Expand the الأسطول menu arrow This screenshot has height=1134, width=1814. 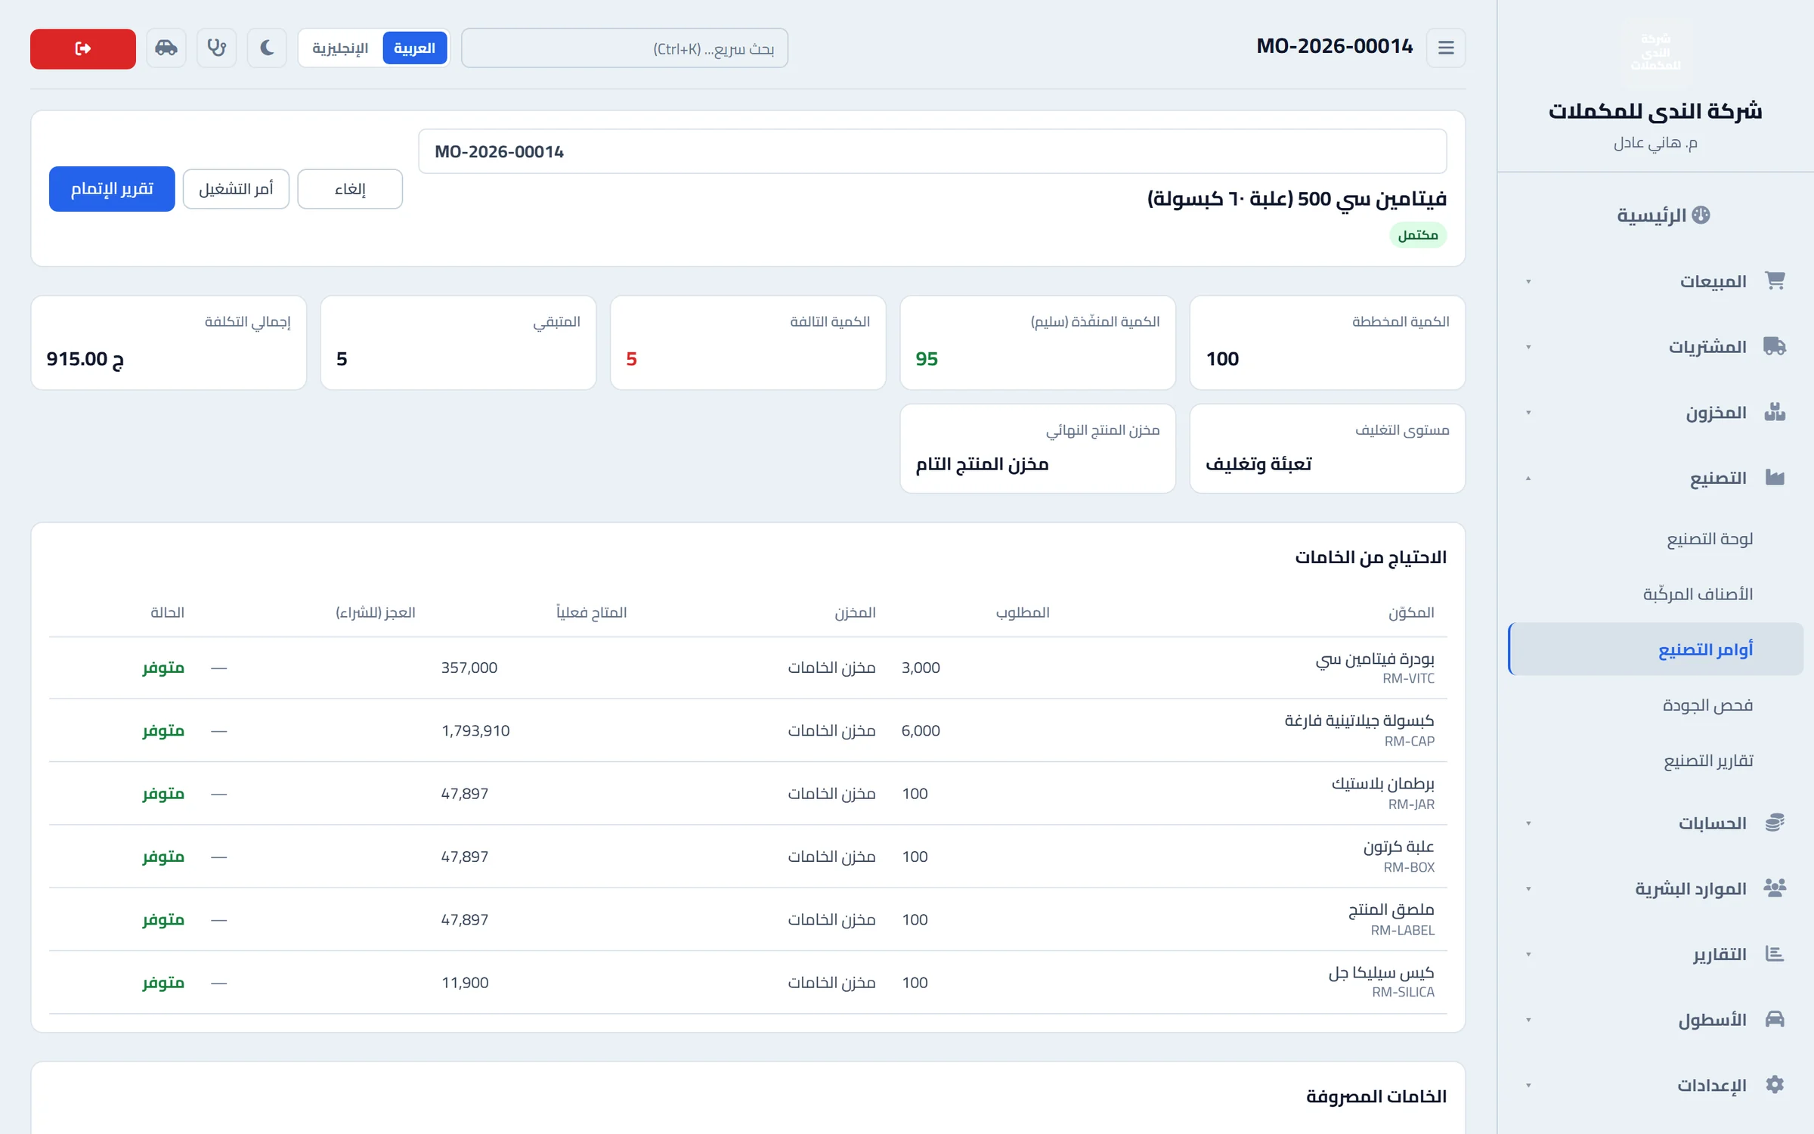(x=1528, y=1020)
